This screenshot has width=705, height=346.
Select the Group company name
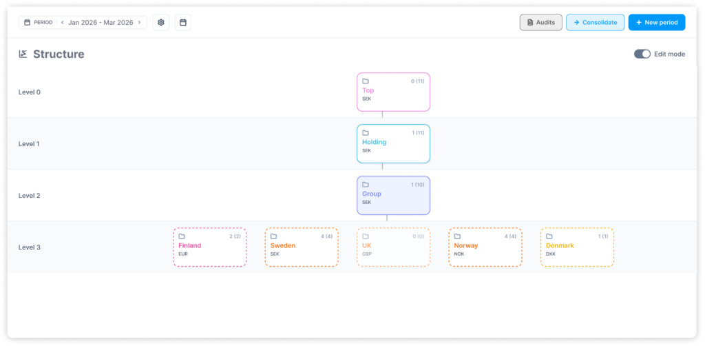tap(372, 194)
